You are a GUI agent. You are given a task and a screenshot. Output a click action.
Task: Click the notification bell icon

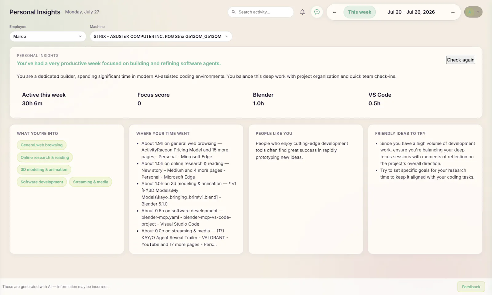coord(302,12)
